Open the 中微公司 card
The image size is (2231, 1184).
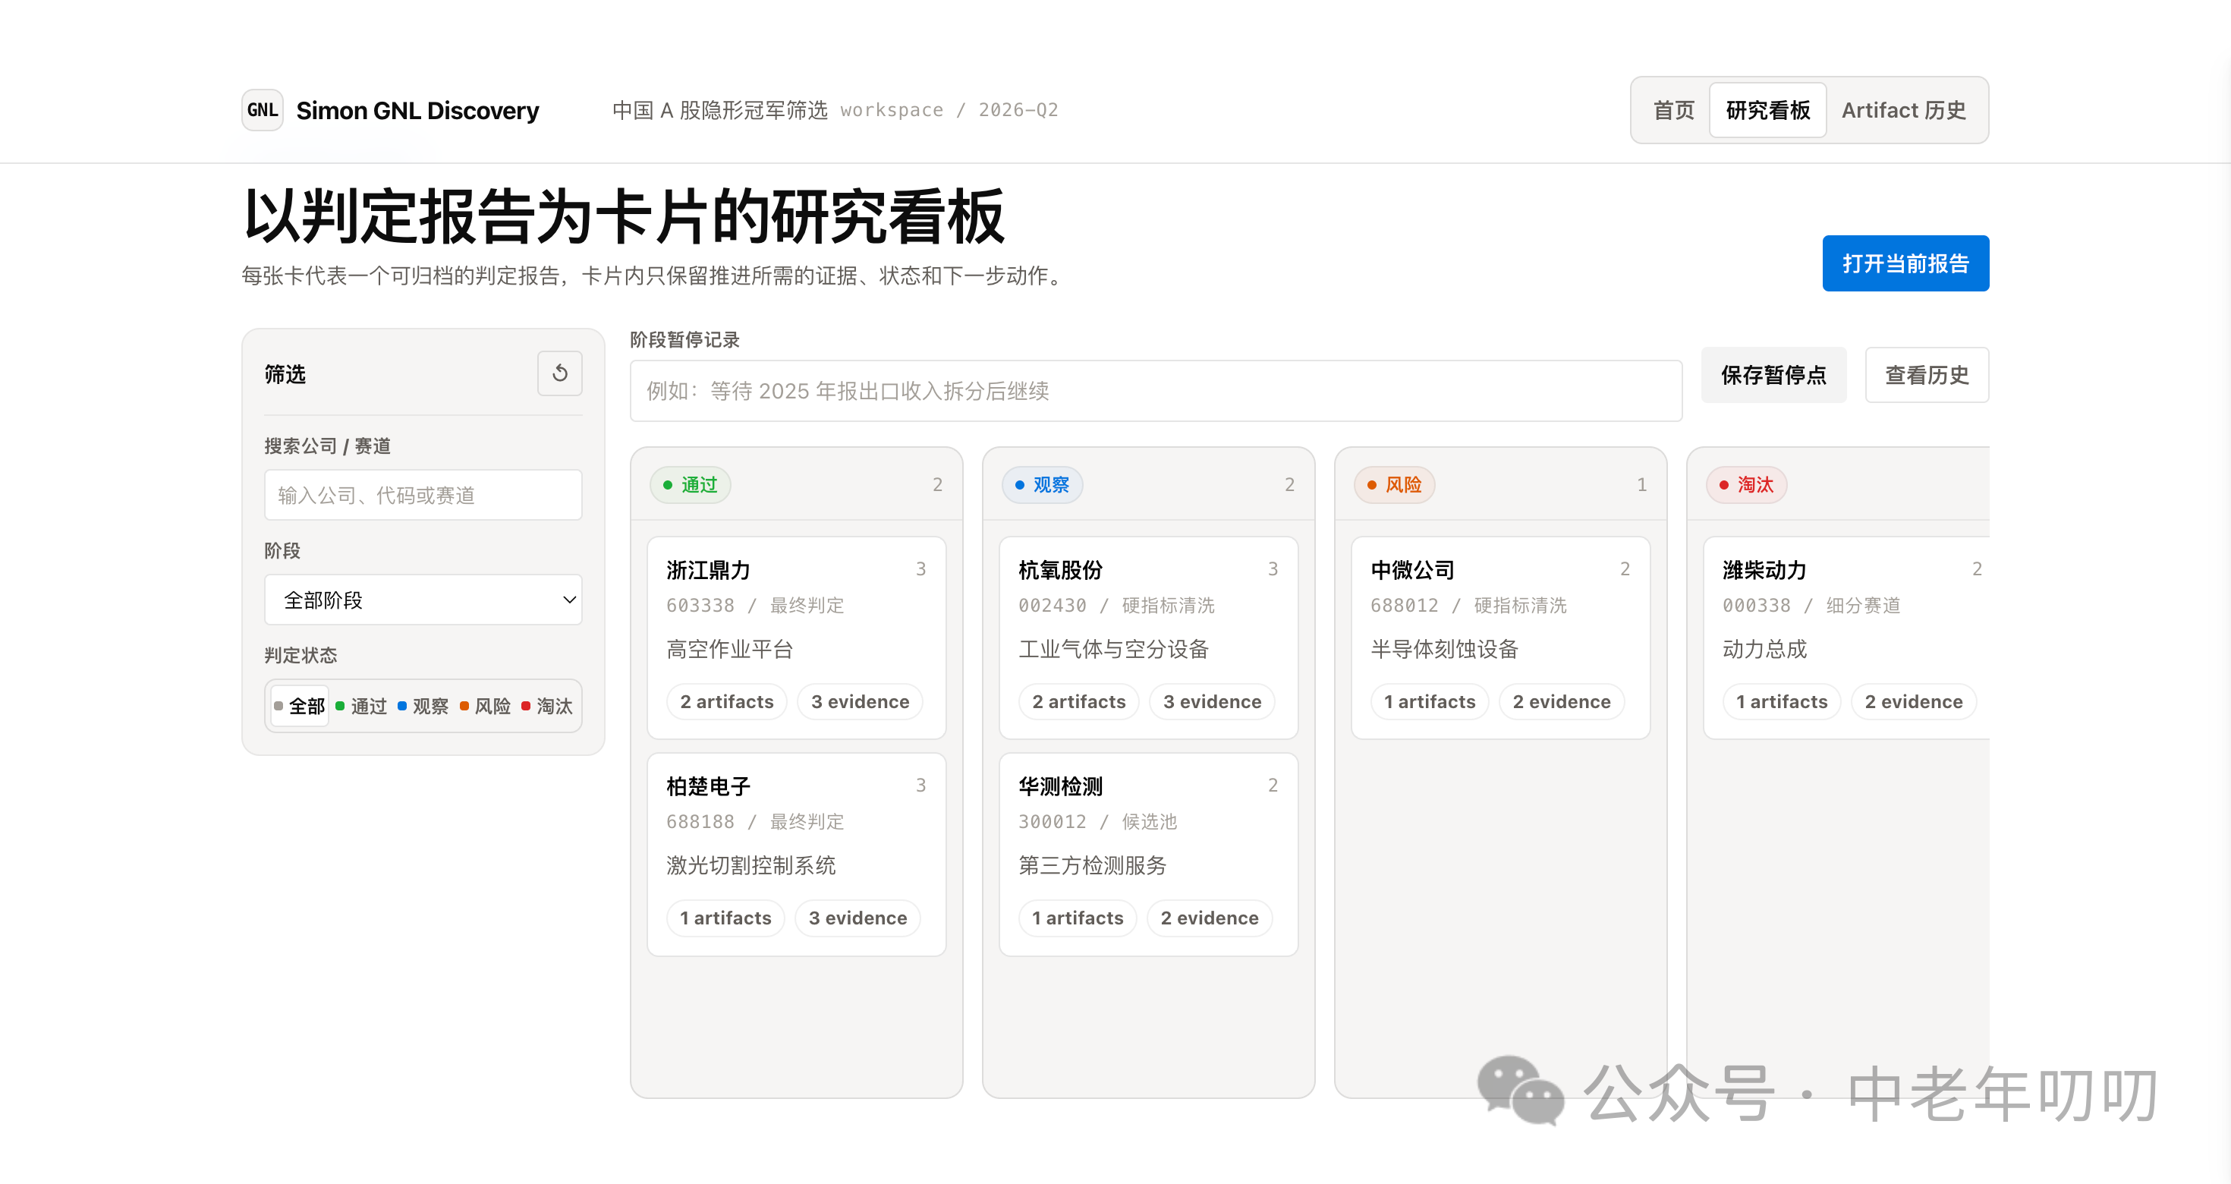point(1500,638)
